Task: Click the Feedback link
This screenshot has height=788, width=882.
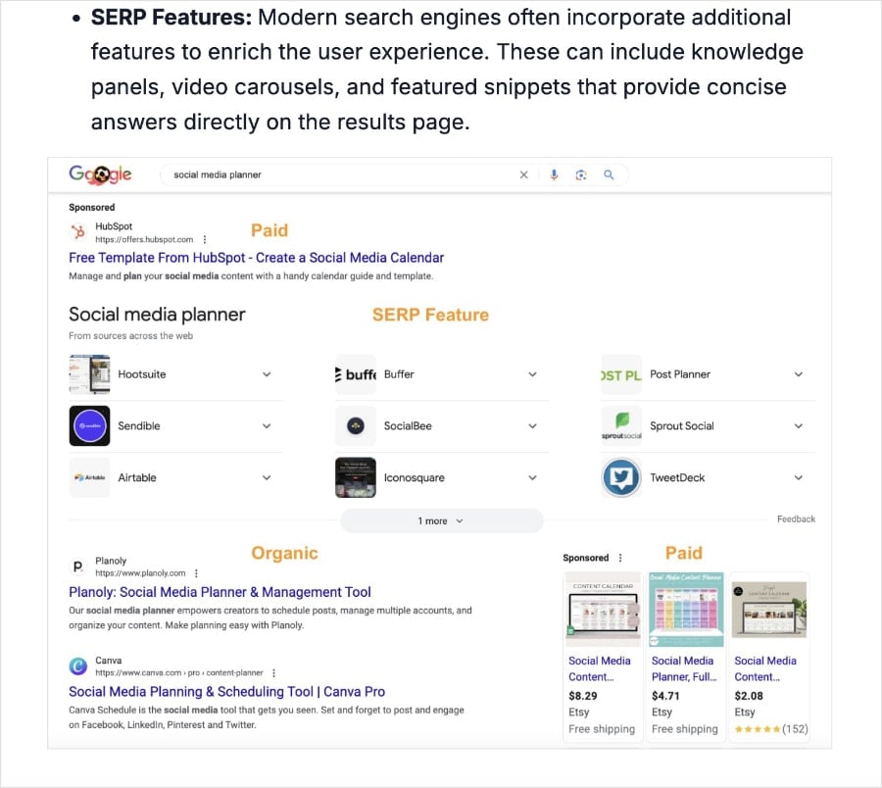Action: 795,518
